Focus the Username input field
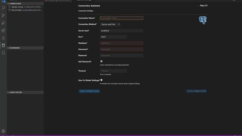This screenshot has height=136, width=242. (121, 49)
